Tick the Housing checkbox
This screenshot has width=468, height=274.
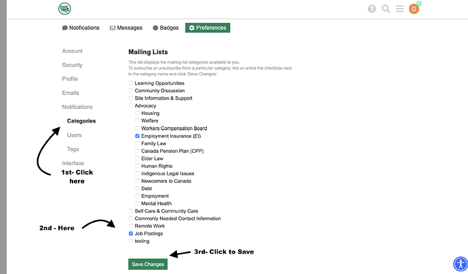tap(137, 113)
